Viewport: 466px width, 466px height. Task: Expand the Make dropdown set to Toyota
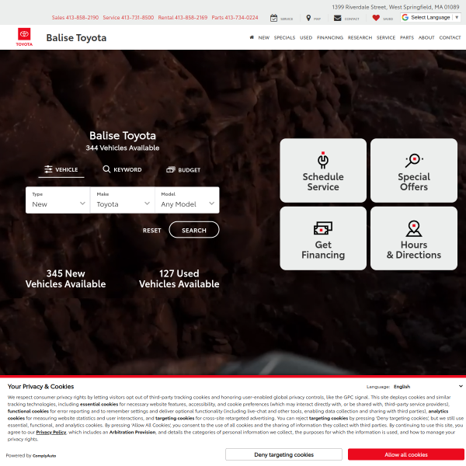coord(123,200)
